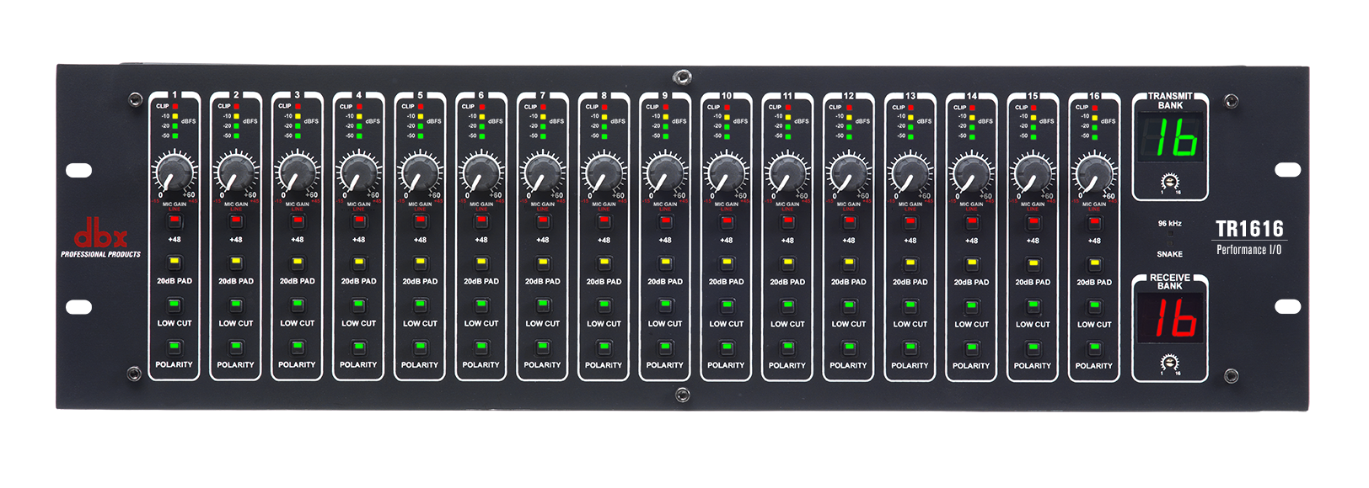This screenshot has height=488, width=1369.
Task: Adjust the MIC GAIN knob on channel 1
Action: [174, 174]
